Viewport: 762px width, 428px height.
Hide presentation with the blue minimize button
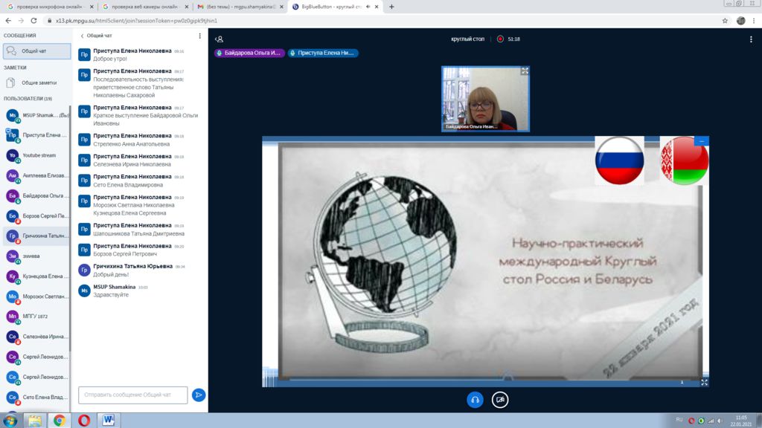point(701,140)
